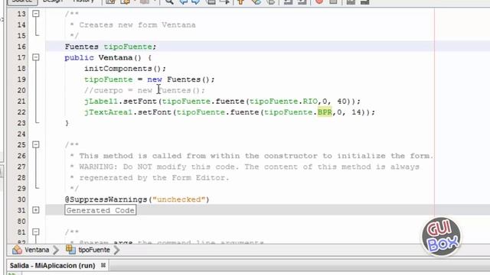Viewport: 490px width, 275px height.
Task: Open the Salida - MiAplicacion (run) tab
Action: [53, 266]
